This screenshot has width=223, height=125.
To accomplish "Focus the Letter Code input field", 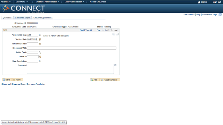I will click(32, 52).
